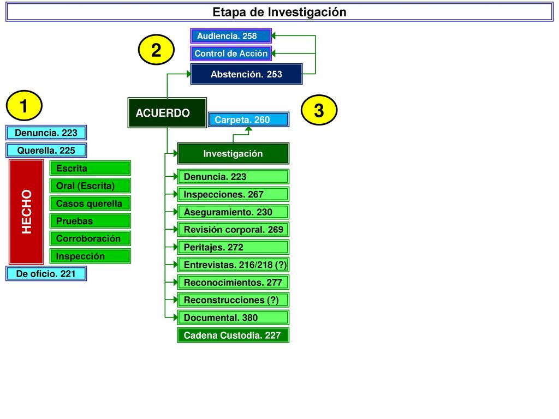The height and width of the screenshot is (419, 559).
Task: Open the "Carpeta. 260" box
Action: pyautogui.click(x=248, y=119)
